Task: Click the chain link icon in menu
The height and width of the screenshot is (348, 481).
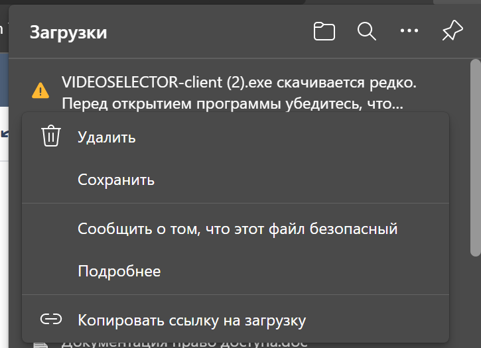Action: tap(51, 319)
